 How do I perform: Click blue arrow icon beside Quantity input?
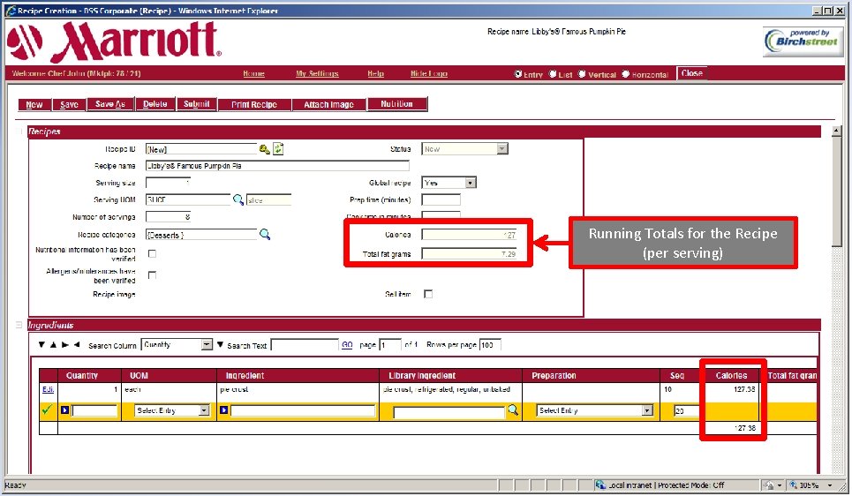(x=64, y=410)
